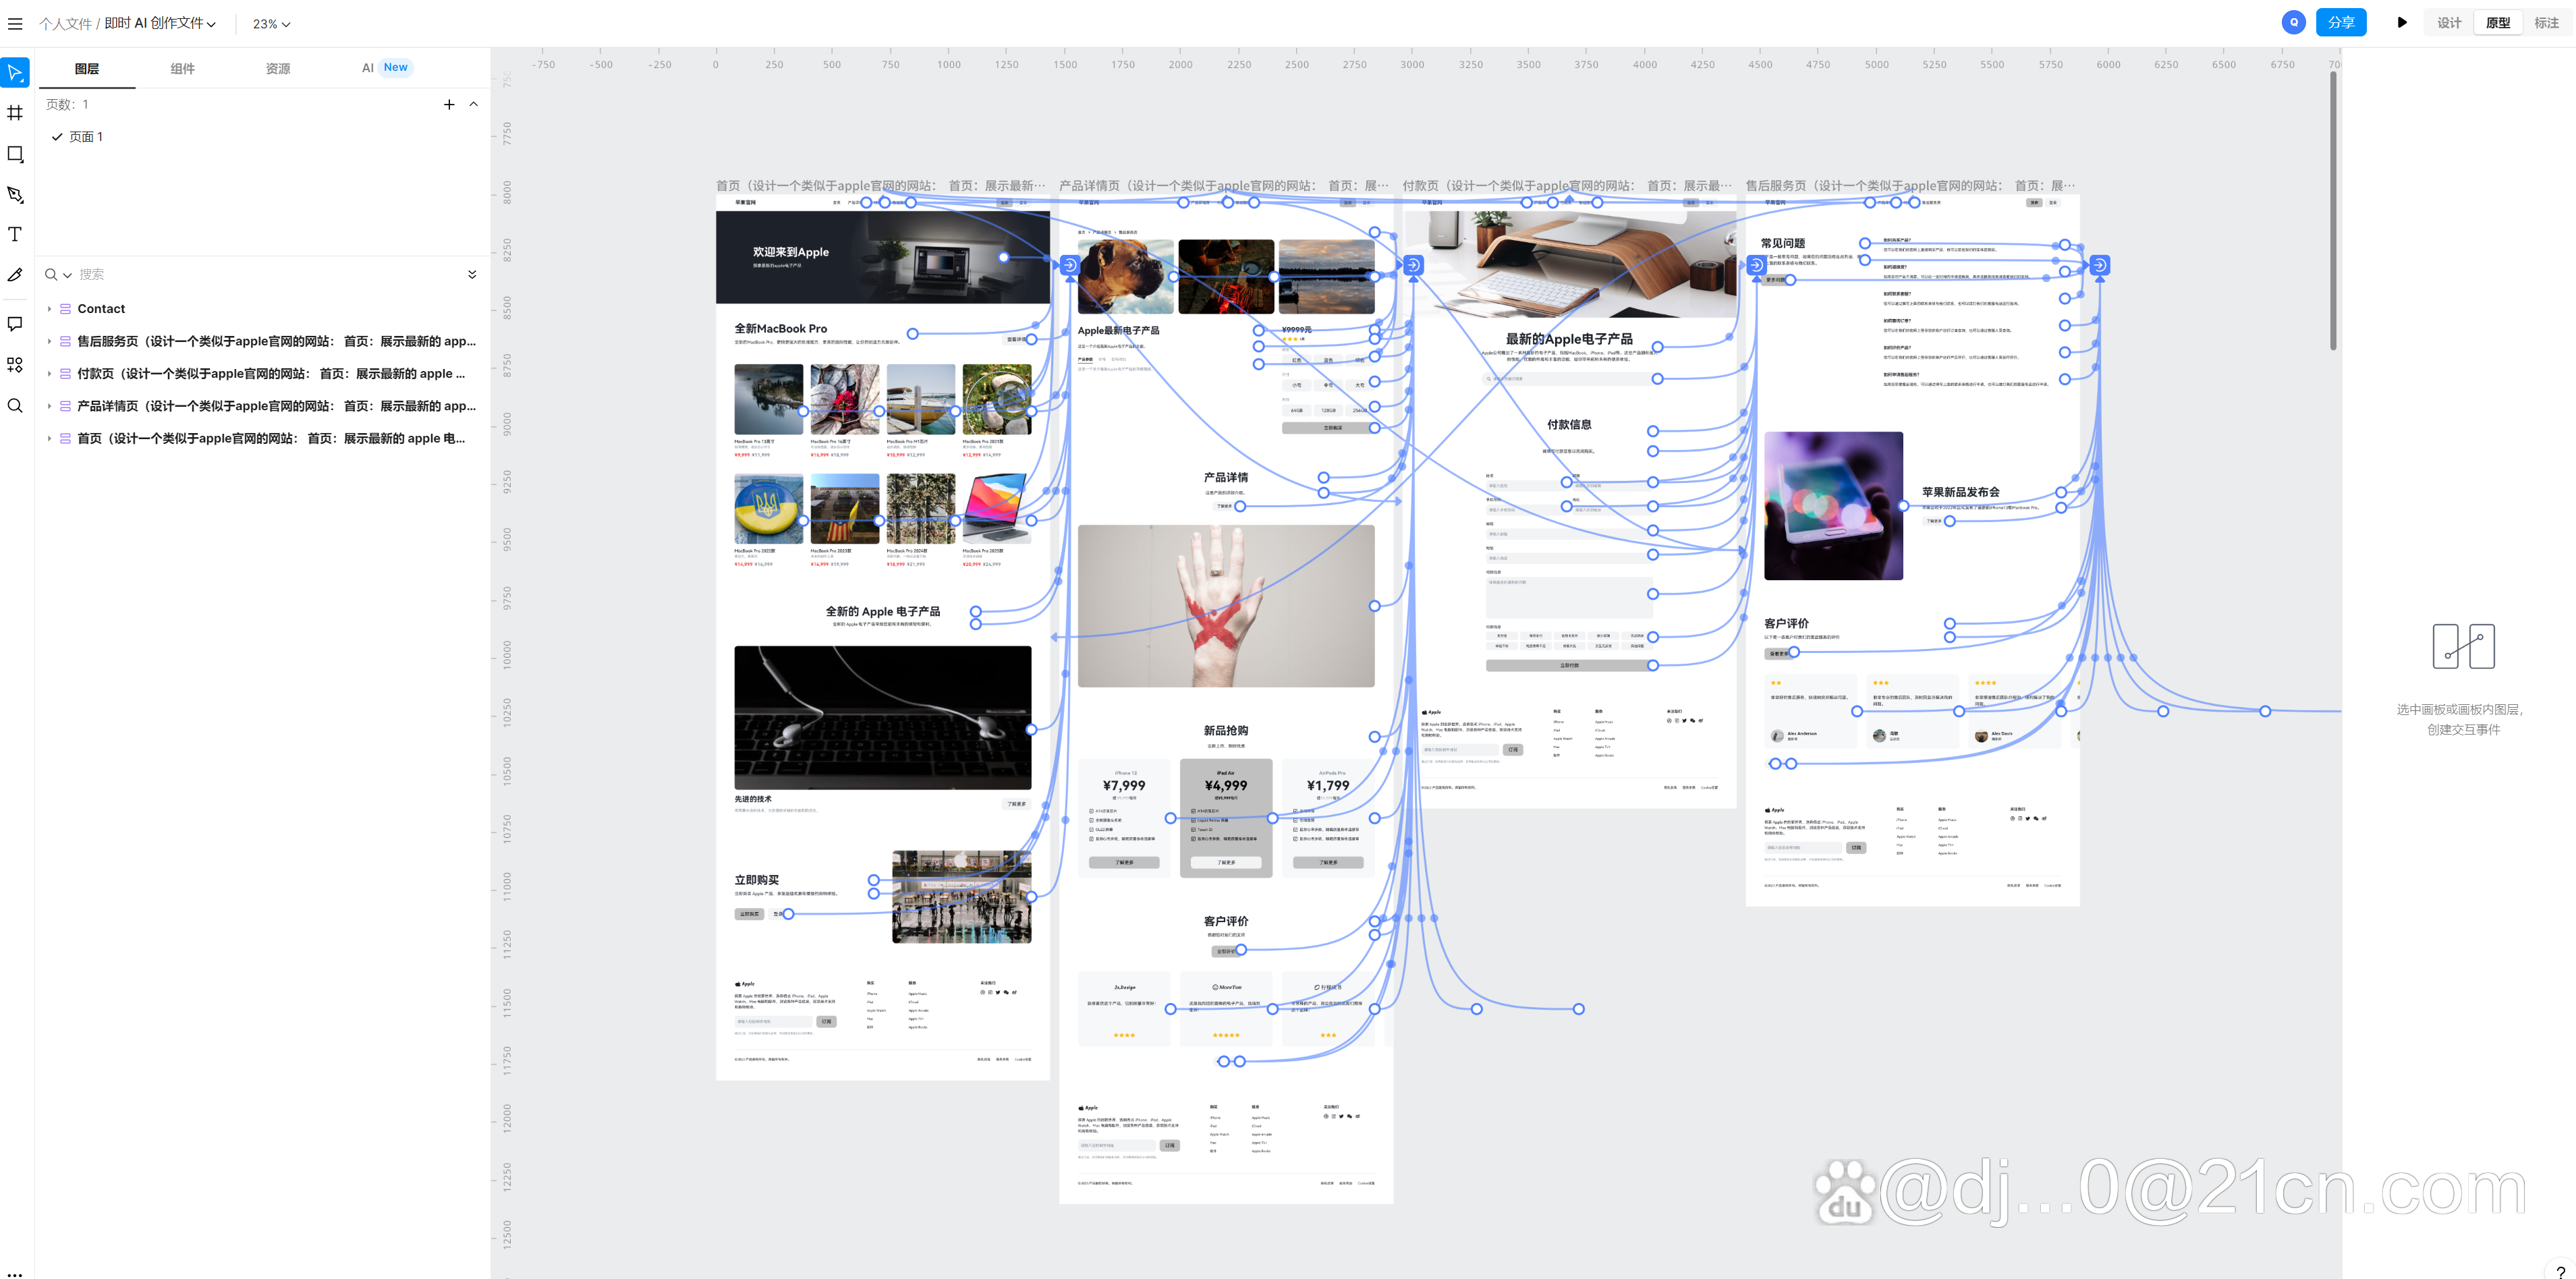This screenshot has width=2576, height=1279.
Task: Click the search icon in left toolbar
Action: [x=15, y=405]
